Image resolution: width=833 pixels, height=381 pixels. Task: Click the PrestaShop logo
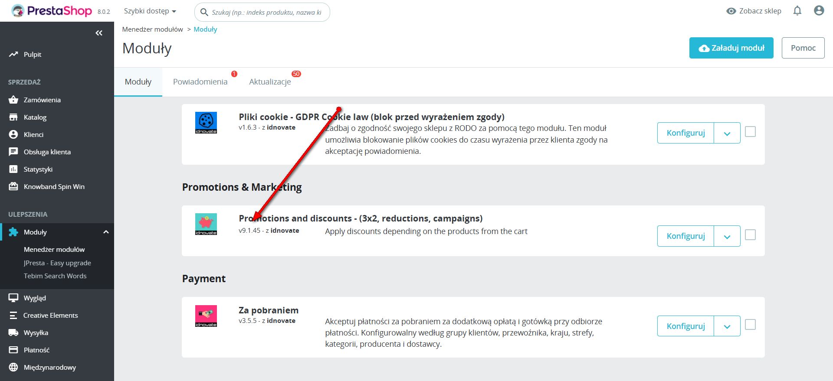pos(52,11)
